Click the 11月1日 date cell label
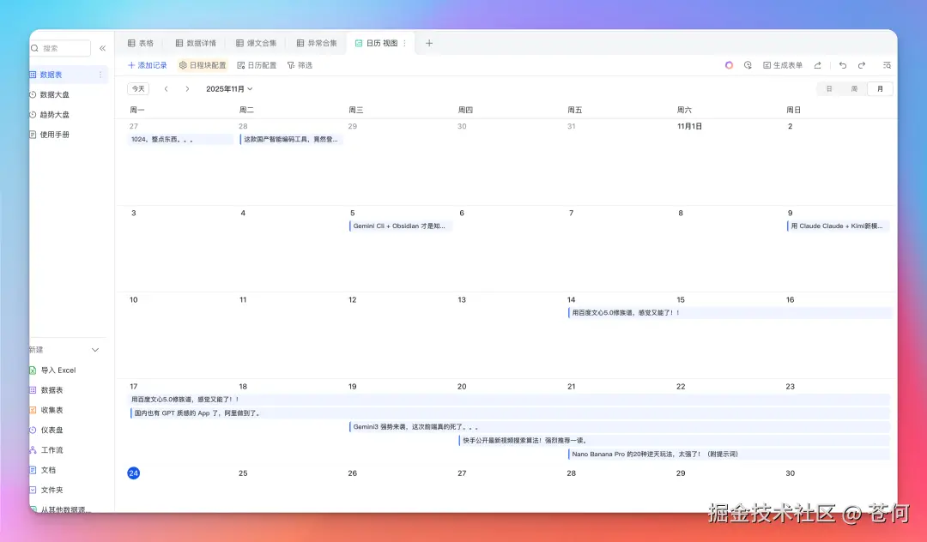This screenshot has width=927, height=542. [x=689, y=126]
